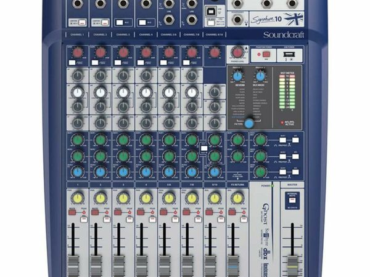370x277 pixels.
Task: Click the master LED level meter
Action: tap(287, 92)
